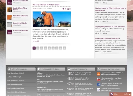
Task: Click the house icon beside Nézz körül nálunk
Action: (x=9, y=69)
